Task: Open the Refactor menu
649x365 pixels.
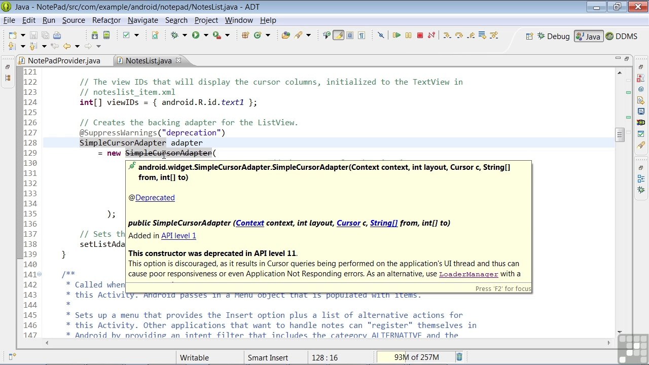Action: [106, 20]
